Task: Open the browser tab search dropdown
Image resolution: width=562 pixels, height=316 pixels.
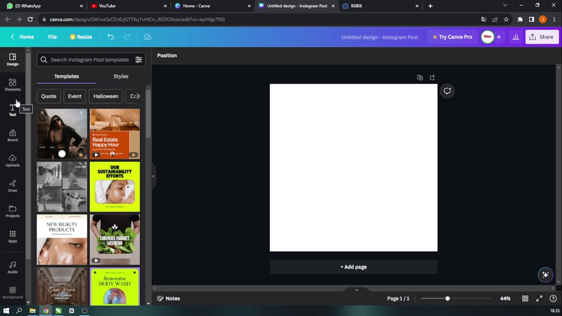Action: tap(505, 5)
